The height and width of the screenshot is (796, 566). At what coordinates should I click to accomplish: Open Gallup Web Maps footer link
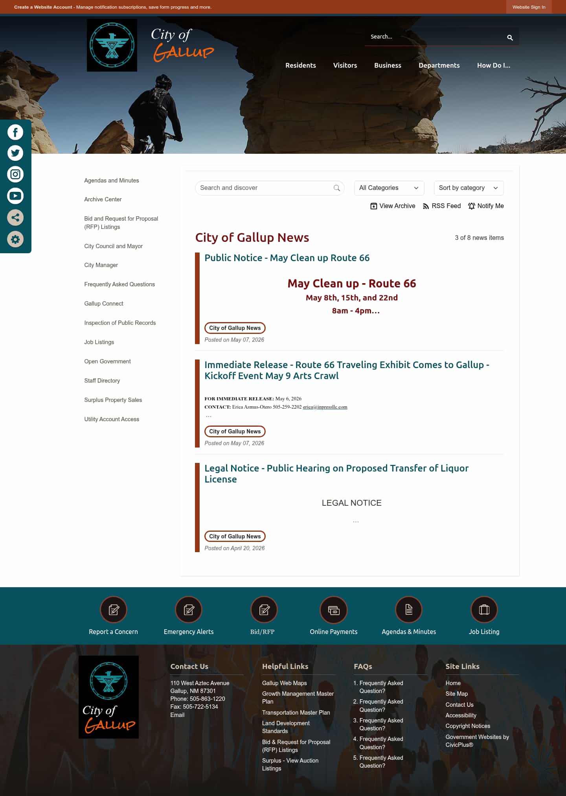[x=285, y=683]
